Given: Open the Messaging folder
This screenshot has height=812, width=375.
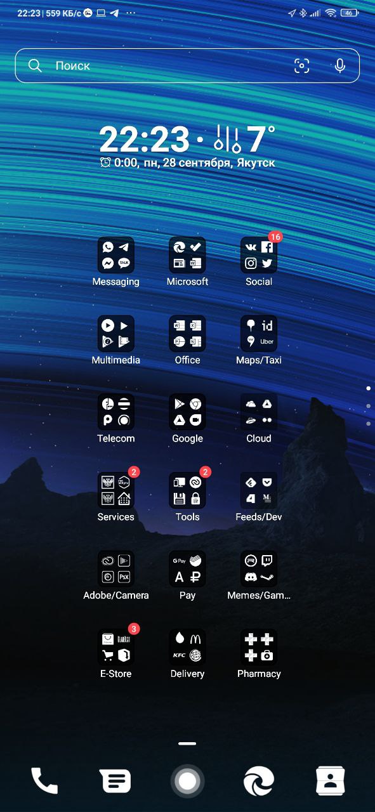Looking at the screenshot, I should tap(115, 255).
